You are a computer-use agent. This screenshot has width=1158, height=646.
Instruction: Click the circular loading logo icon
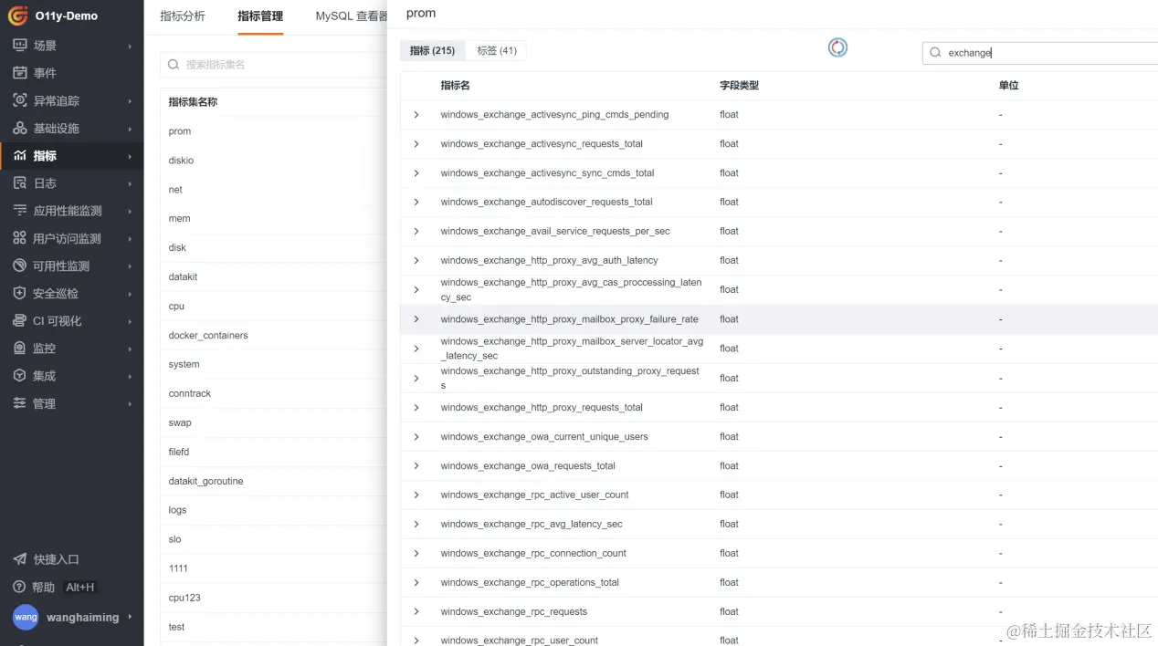[x=837, y=47]
